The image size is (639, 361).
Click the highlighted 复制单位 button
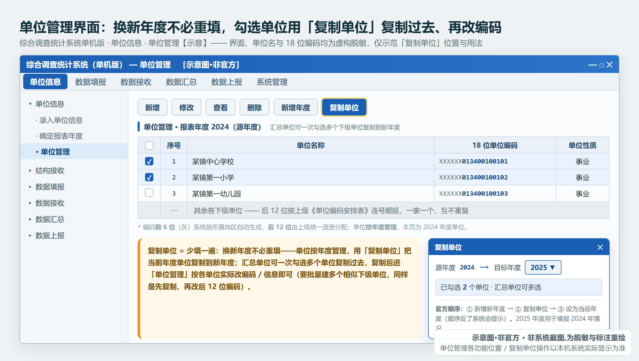tap(344, 107)
